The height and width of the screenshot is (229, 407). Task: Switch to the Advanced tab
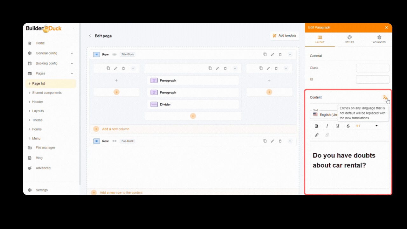379,39
